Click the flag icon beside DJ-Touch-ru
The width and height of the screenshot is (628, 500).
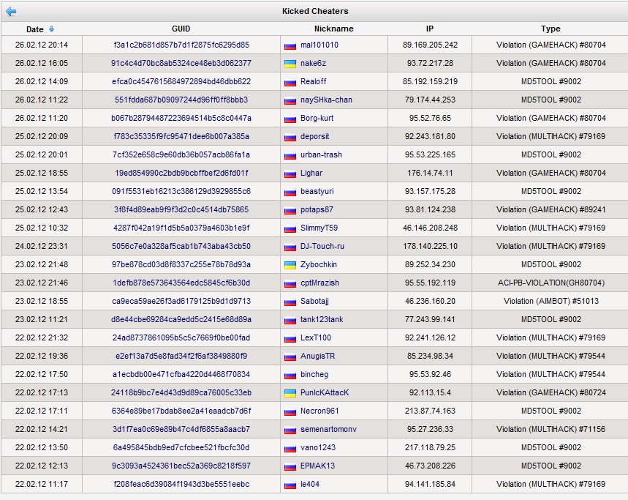[290, 247]
